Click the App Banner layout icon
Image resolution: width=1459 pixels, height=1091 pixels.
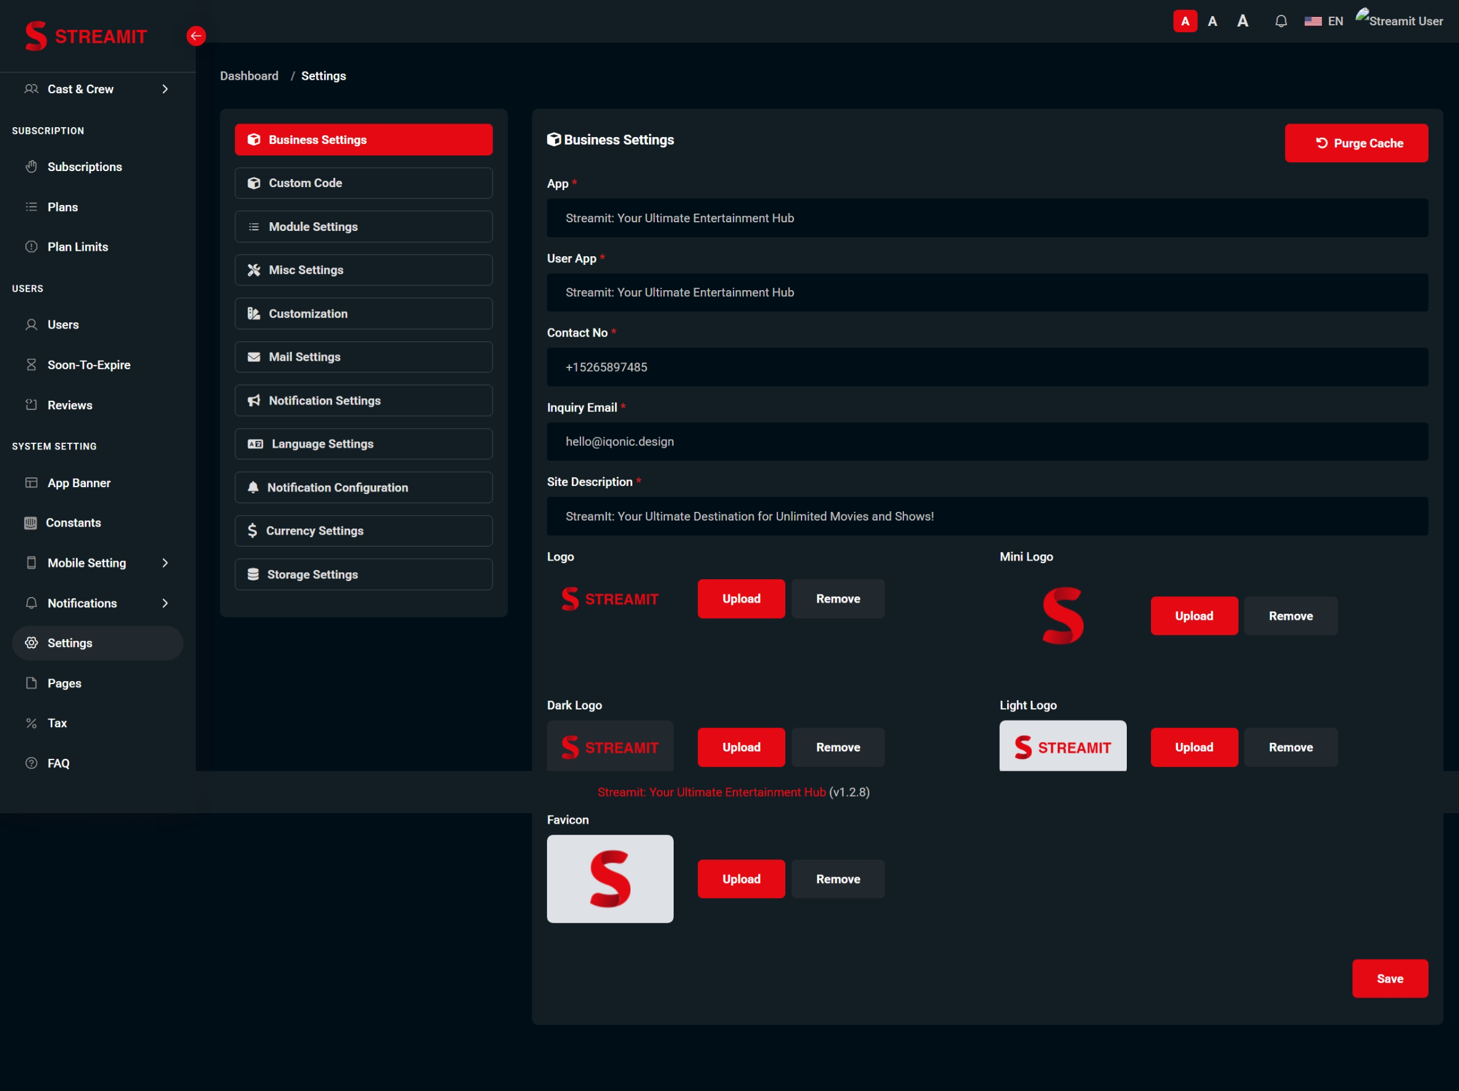click(x=31, y=483)
